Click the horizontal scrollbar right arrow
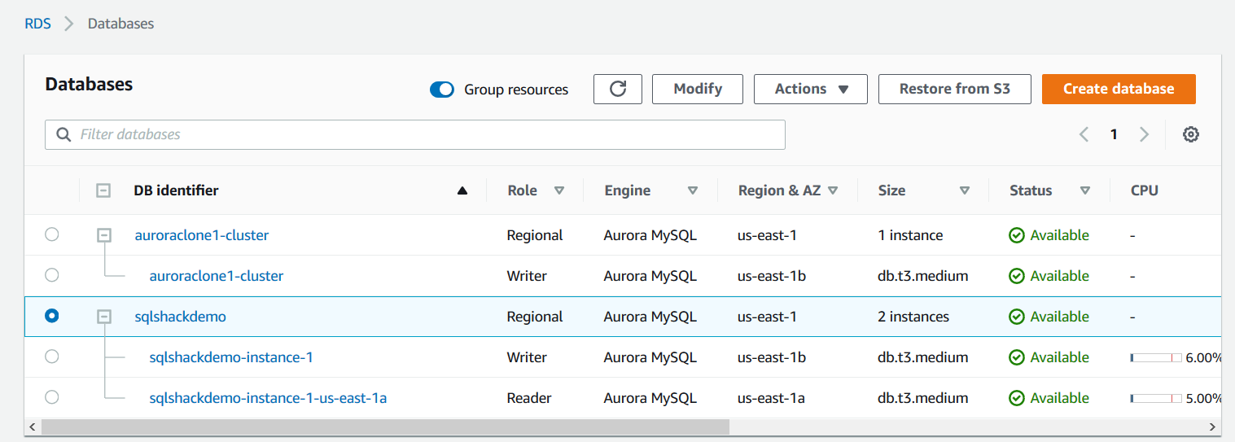This screenshot has width=1235, height=442. [x=1213, y=427]
